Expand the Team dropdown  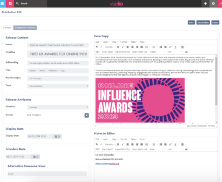click(x=58, y=86)
